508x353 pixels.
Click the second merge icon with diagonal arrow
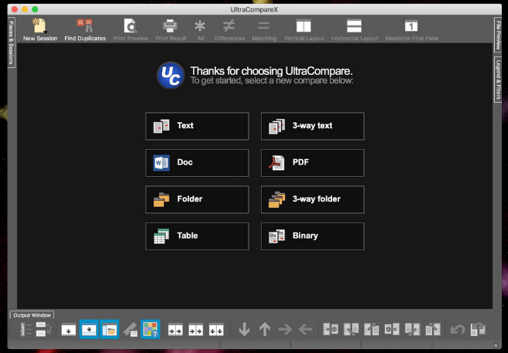click(x=351, y=329)
